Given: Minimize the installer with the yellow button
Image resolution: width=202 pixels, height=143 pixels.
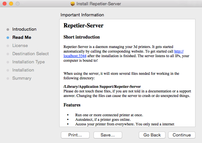Looking at the screenshot, I should (x=11, y=4).
